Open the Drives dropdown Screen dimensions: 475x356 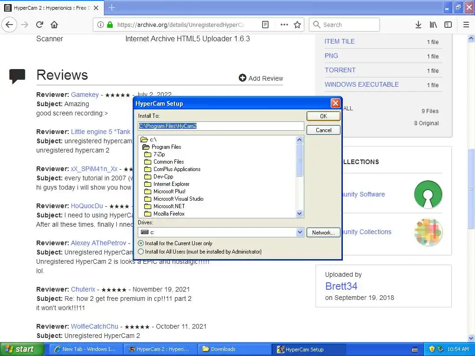(300, 232)
